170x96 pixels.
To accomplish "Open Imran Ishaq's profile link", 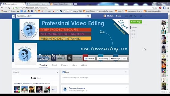I will tap(28, 84).
